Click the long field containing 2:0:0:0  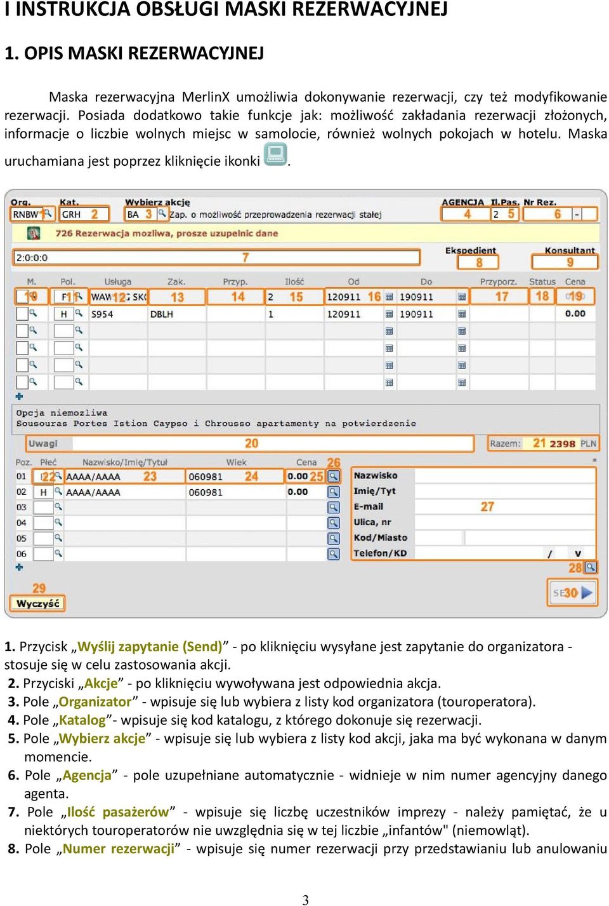click(217, 257)
